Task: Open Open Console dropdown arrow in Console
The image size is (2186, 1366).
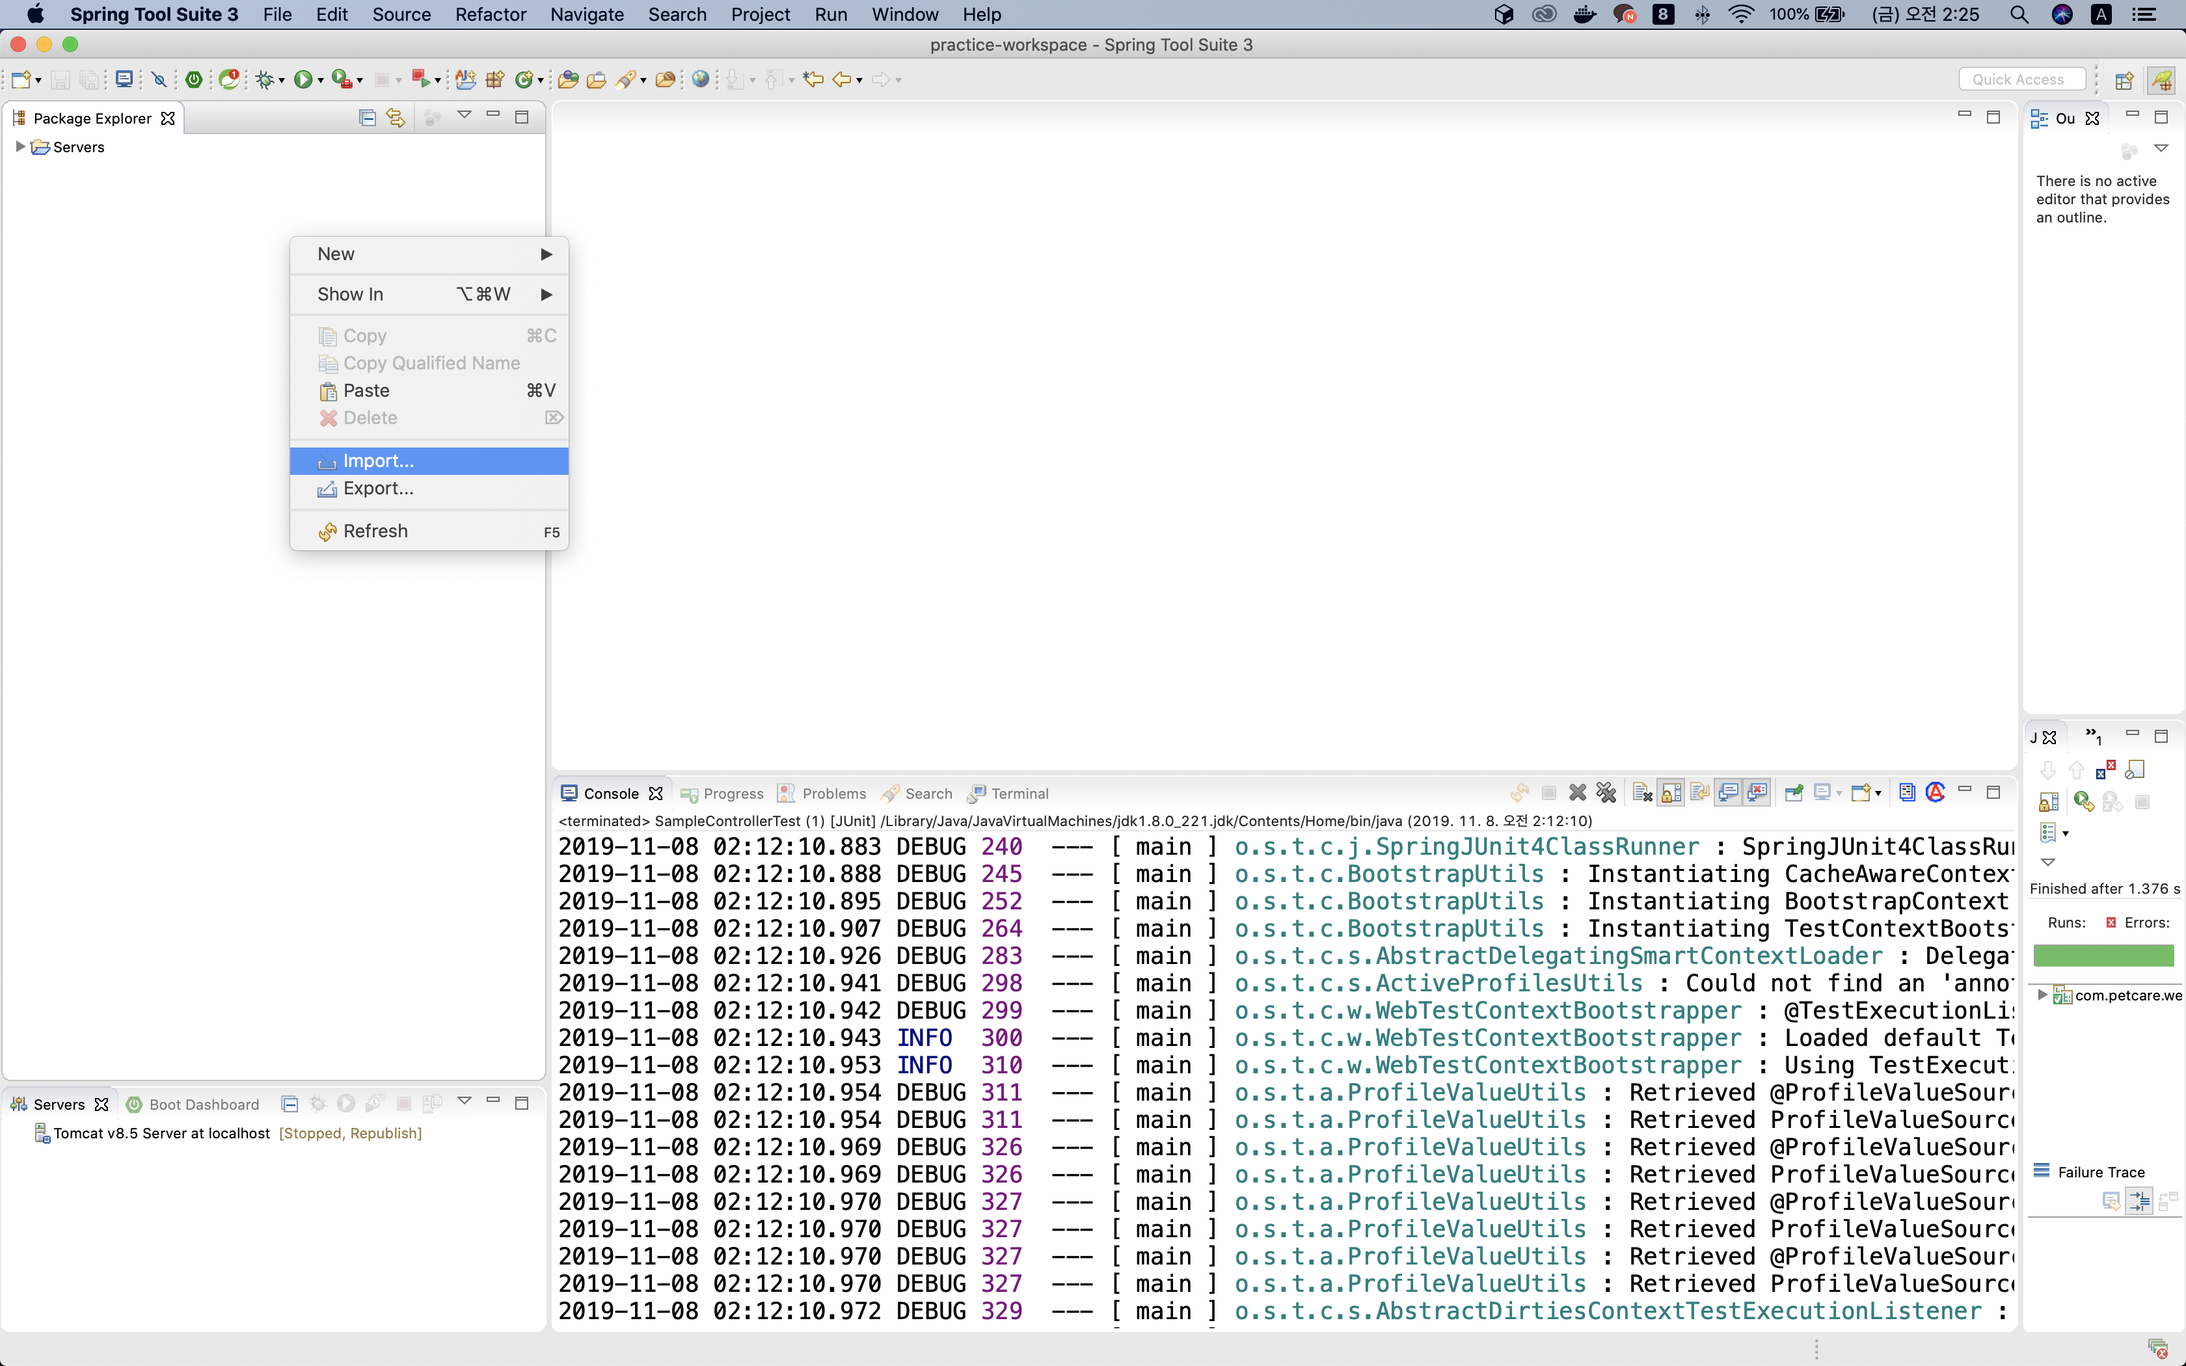Action: pyautogui.click(x=1878, y=794)
